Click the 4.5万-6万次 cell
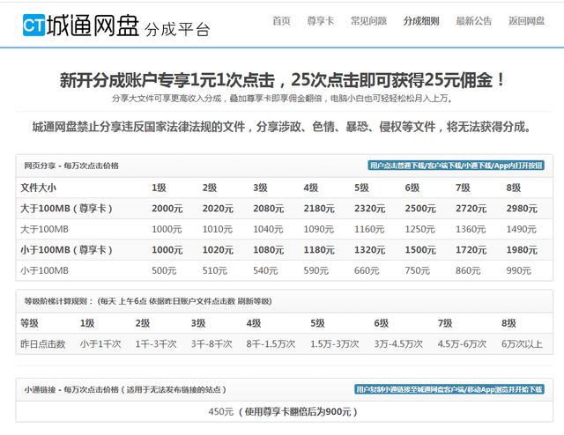Screen dimensions: 564x435 [x=462, y=344]
